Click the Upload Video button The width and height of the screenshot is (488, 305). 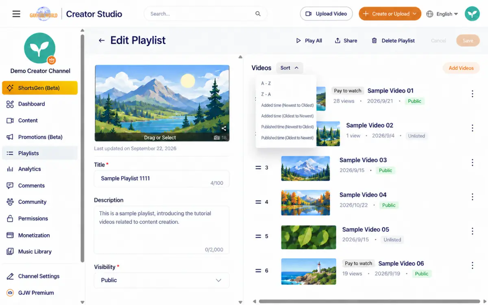326,14
